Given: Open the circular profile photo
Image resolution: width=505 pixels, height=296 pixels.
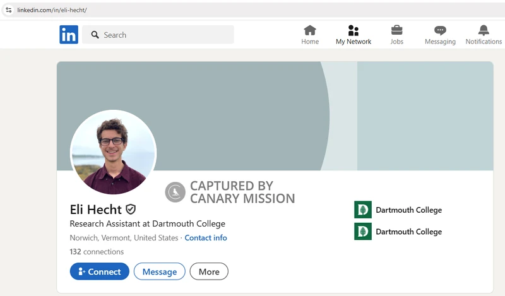Looking at the screenshot, I should point(113,152).
